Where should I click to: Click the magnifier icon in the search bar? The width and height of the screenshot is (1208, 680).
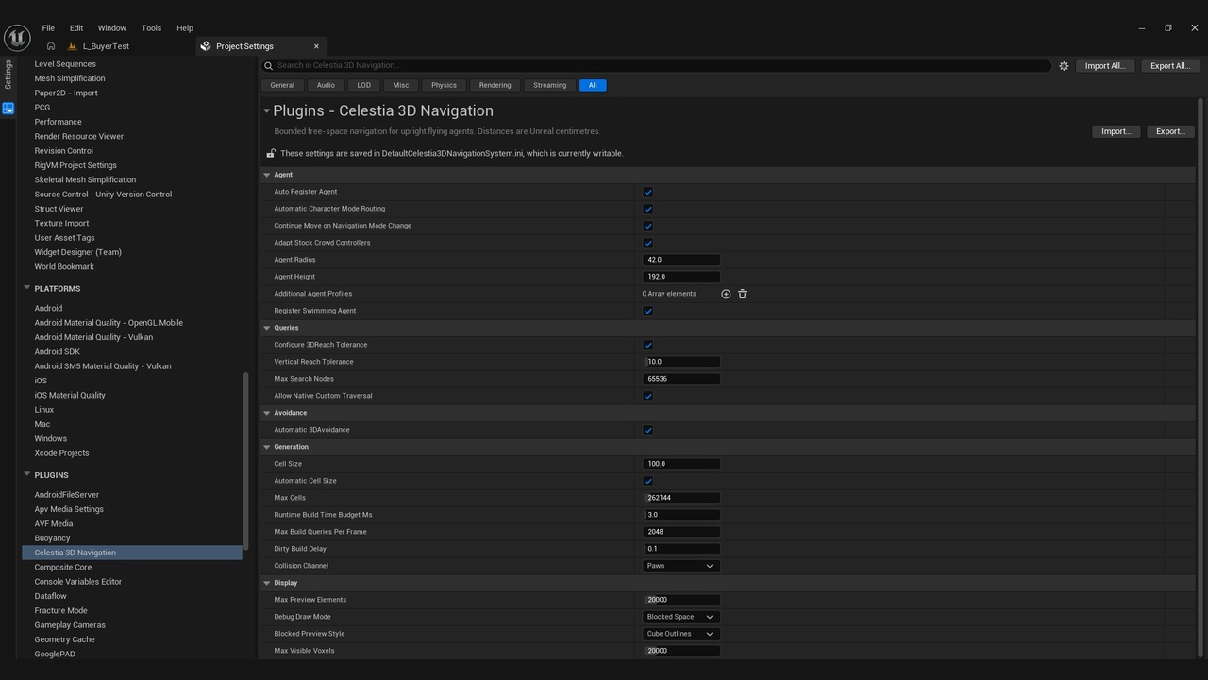coord(269,66)
